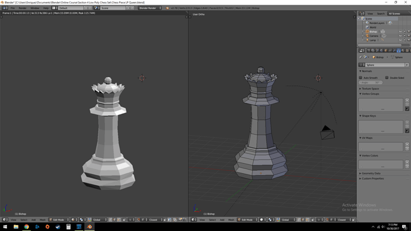Click the Bishop mesh data icon in the outliner

pyautogui.click(x=383, y=32)
